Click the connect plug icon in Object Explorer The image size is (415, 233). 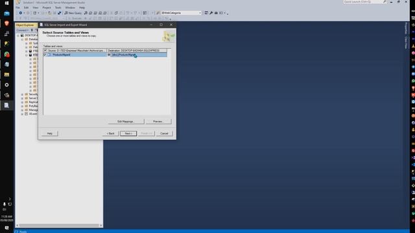tap(32, 30)
